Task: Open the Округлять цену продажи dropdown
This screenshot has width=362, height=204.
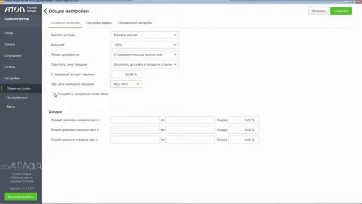Action: pyautogui.click(x=145, y=65)
